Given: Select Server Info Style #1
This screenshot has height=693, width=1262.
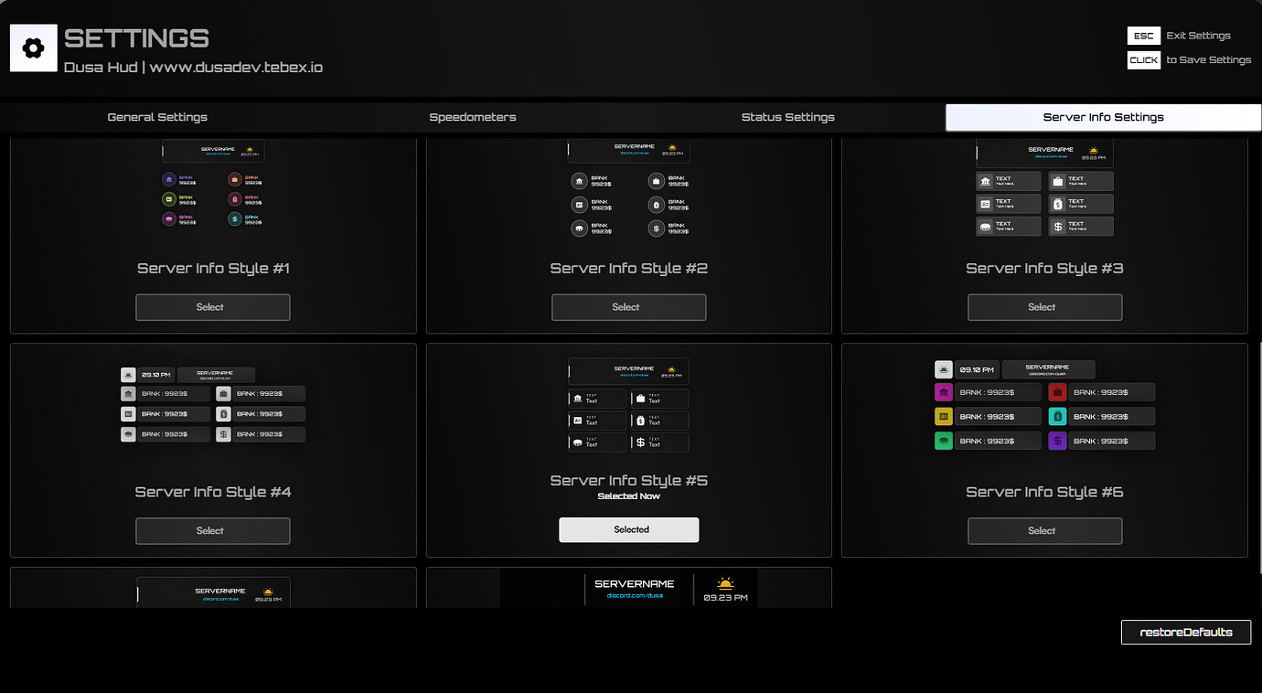Looking at the screenshot, I should click(x=212, y=307).
